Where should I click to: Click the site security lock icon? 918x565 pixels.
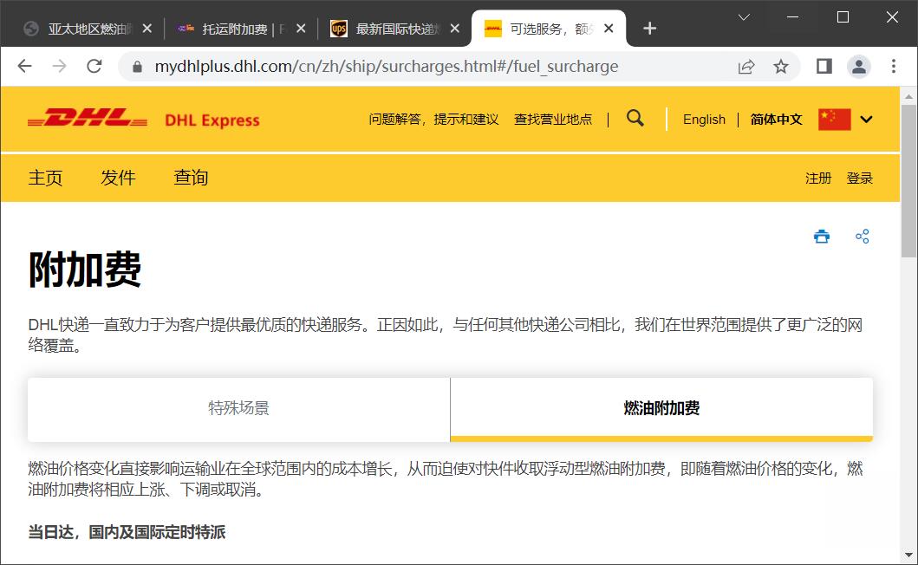point(137,67)
